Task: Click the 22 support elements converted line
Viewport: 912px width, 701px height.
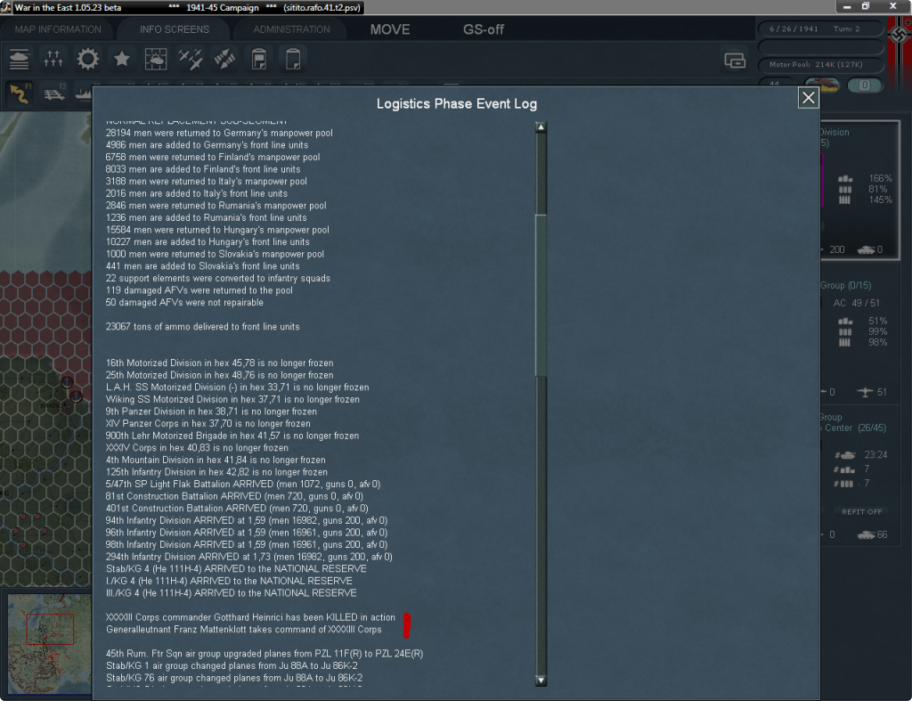Action: (218, 279)
